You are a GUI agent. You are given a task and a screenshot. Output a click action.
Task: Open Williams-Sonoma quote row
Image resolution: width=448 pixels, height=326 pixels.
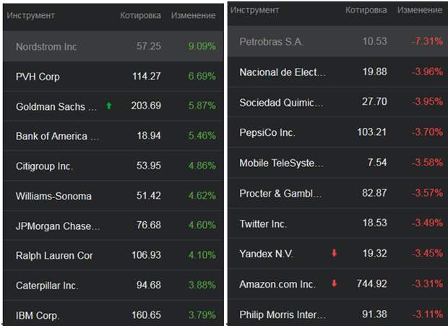[x=113, y=196]
